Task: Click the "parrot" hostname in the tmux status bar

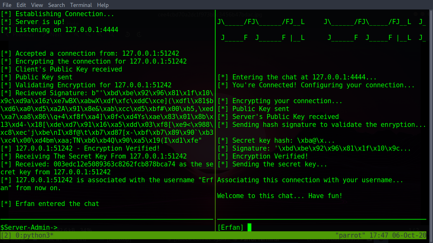Action: [x=350, y=235]
